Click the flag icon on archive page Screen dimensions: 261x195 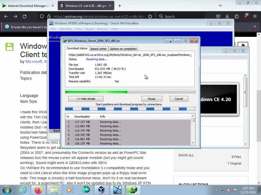click(x=243, y=45)
